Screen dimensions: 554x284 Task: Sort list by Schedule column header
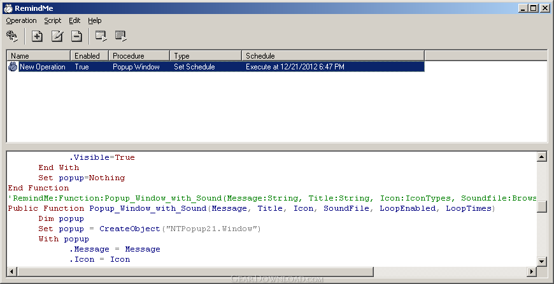pos(333,56)
